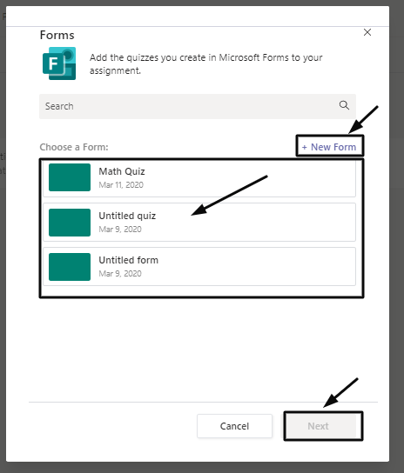Select the Untitled form title text
404x473 pixels.
pyautogui.click(x=128, y=260)
